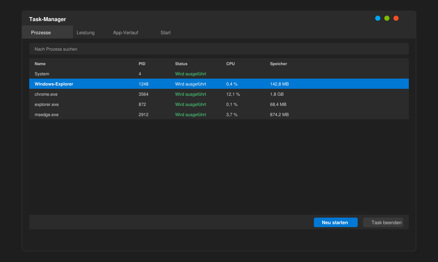Click the explorer.exe status text
This screenshot has width=438, height=262.
coord(191,104)
